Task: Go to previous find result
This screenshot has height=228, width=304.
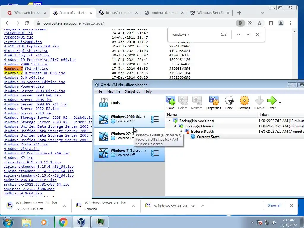Action: click(x=239, y=34)
